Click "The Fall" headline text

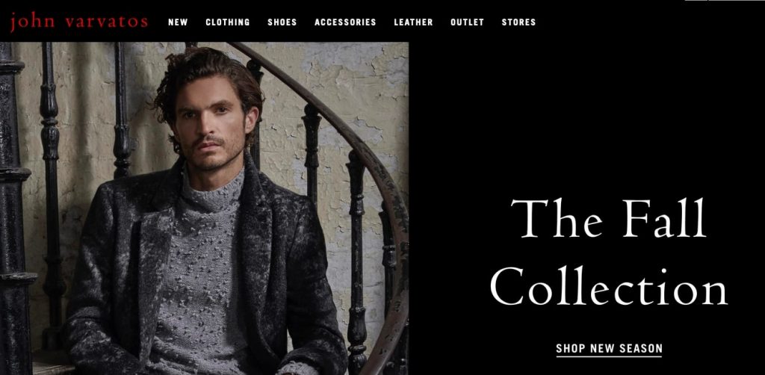pos(608,218)
